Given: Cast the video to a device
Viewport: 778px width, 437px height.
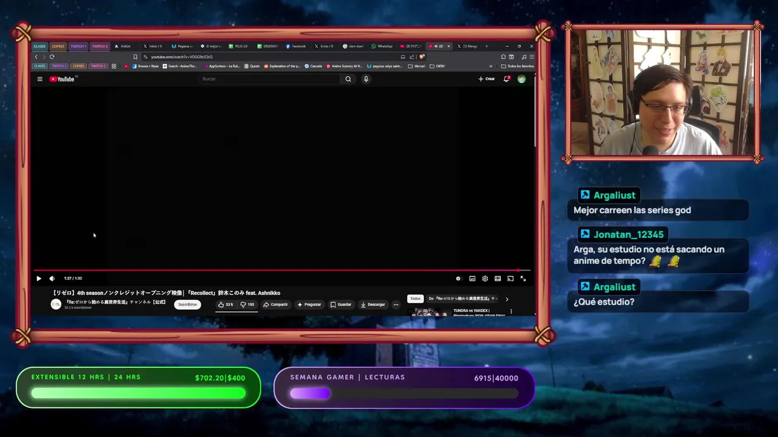Looking at the screenshot, I should pyautogui.click(x=511, y=279).
